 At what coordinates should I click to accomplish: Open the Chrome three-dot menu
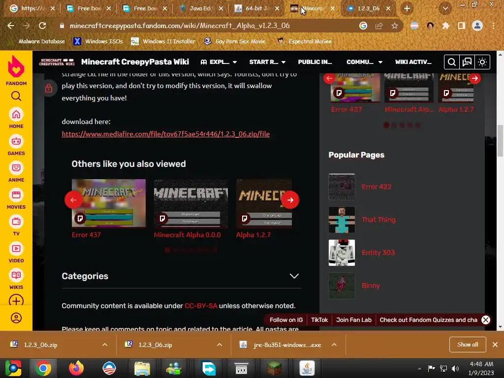pos(493,26)
